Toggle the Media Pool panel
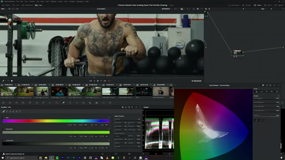The height and width of the screenshot is (160, 285). tap(28, 5)
